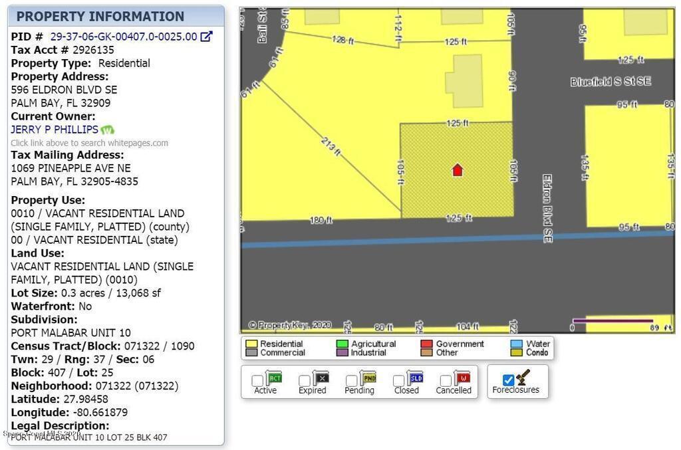Click the Bluefield S St SE street label
The width and height of the screenshot is (681, 450).
click(611, 81)
